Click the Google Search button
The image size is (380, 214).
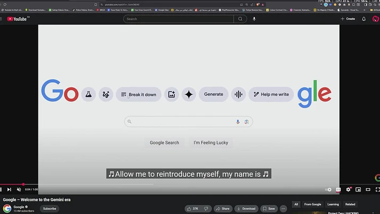(x=164, y=143)
